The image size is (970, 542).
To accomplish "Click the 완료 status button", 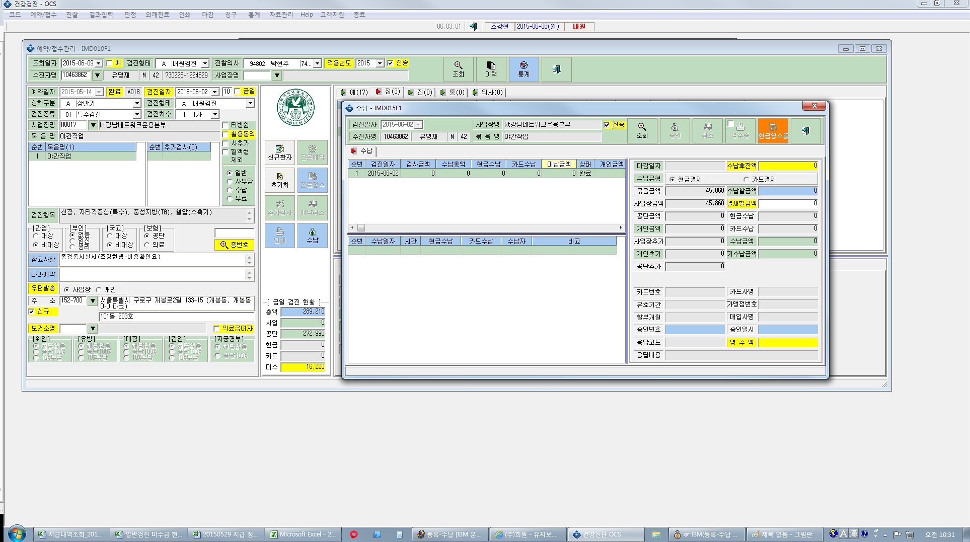I will [115, 92].
